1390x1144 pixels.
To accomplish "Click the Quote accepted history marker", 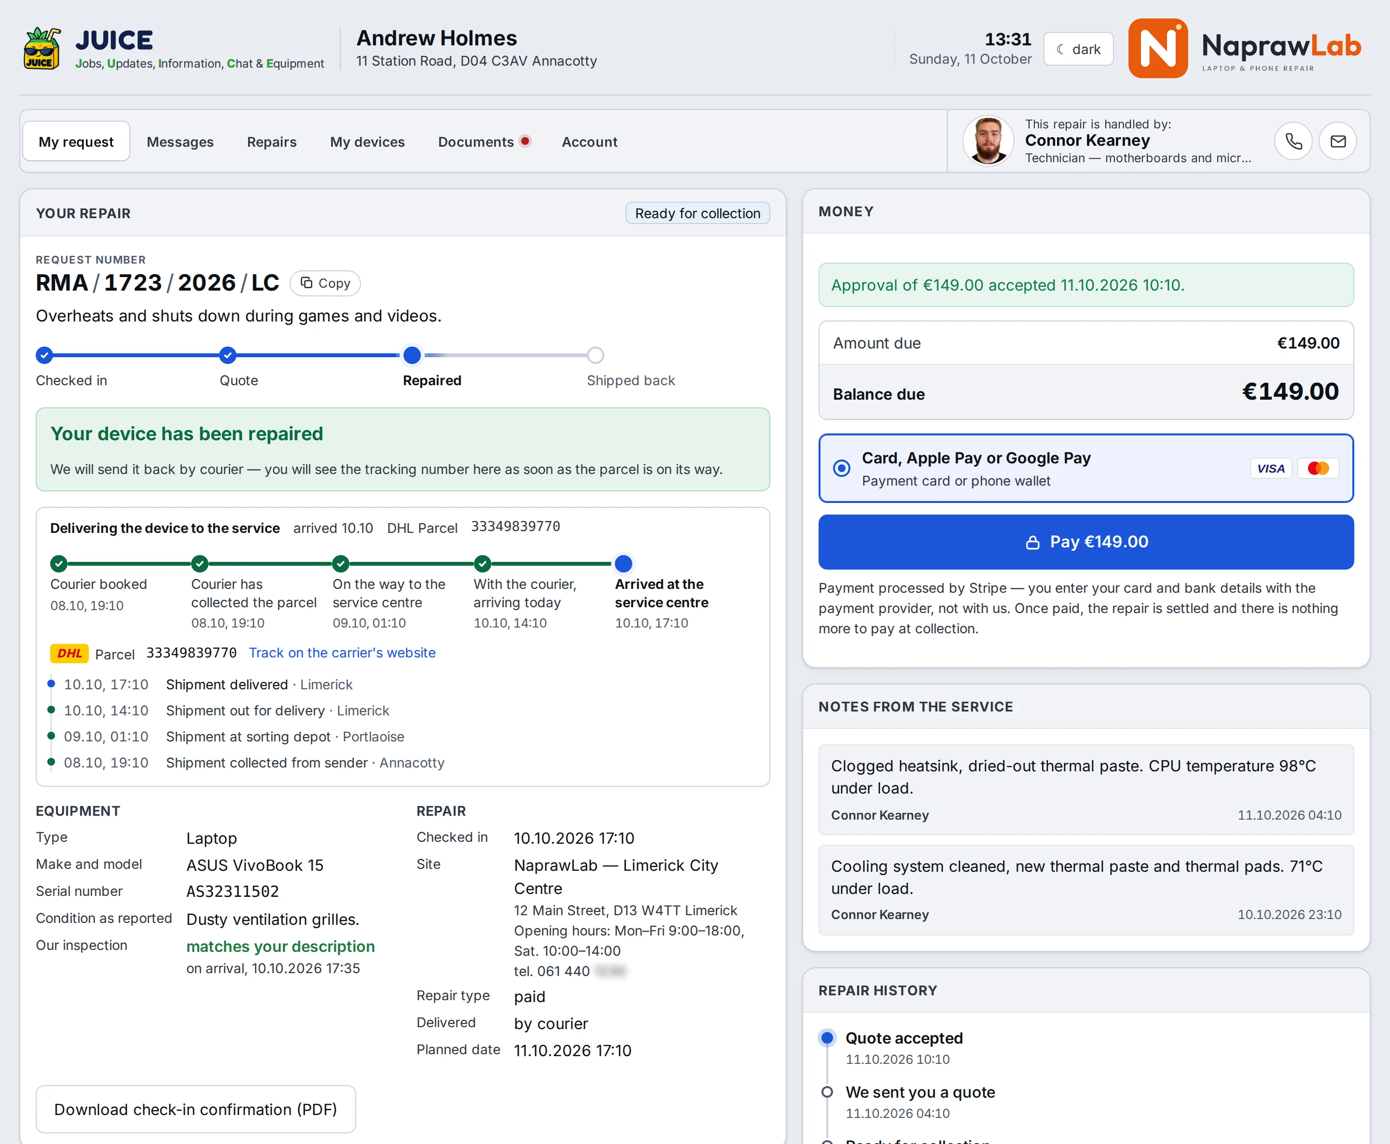I will (827, 1038).
